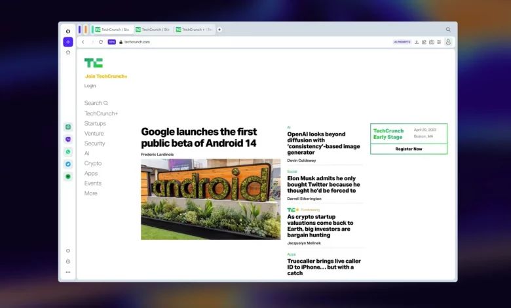Open the Apps nav section
Screen dimensions: 511x308
point(91,174)
